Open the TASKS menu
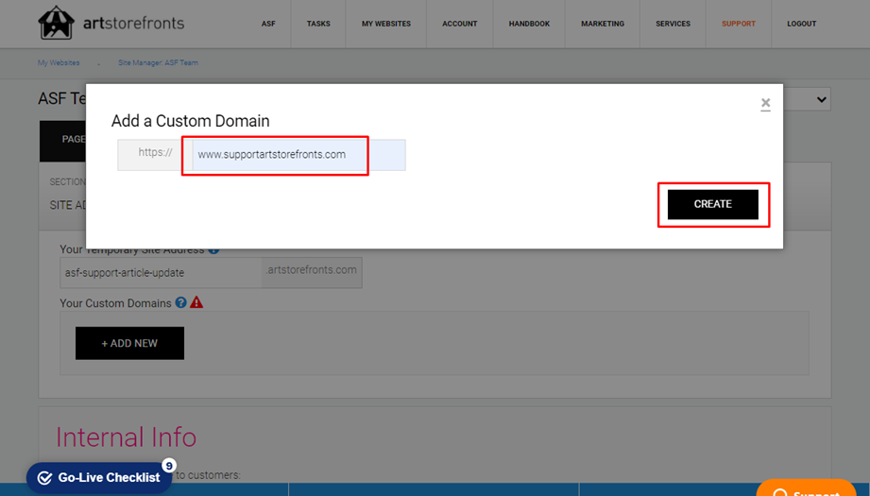Image resolution: width=870 pixels, height=496 pixels. click(x=318, y=24)
